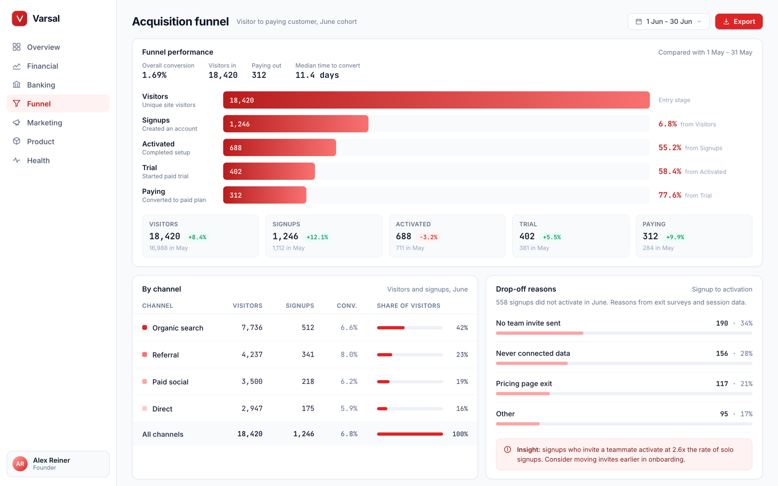Click the Overview grid icon

(x=17, y=47)
